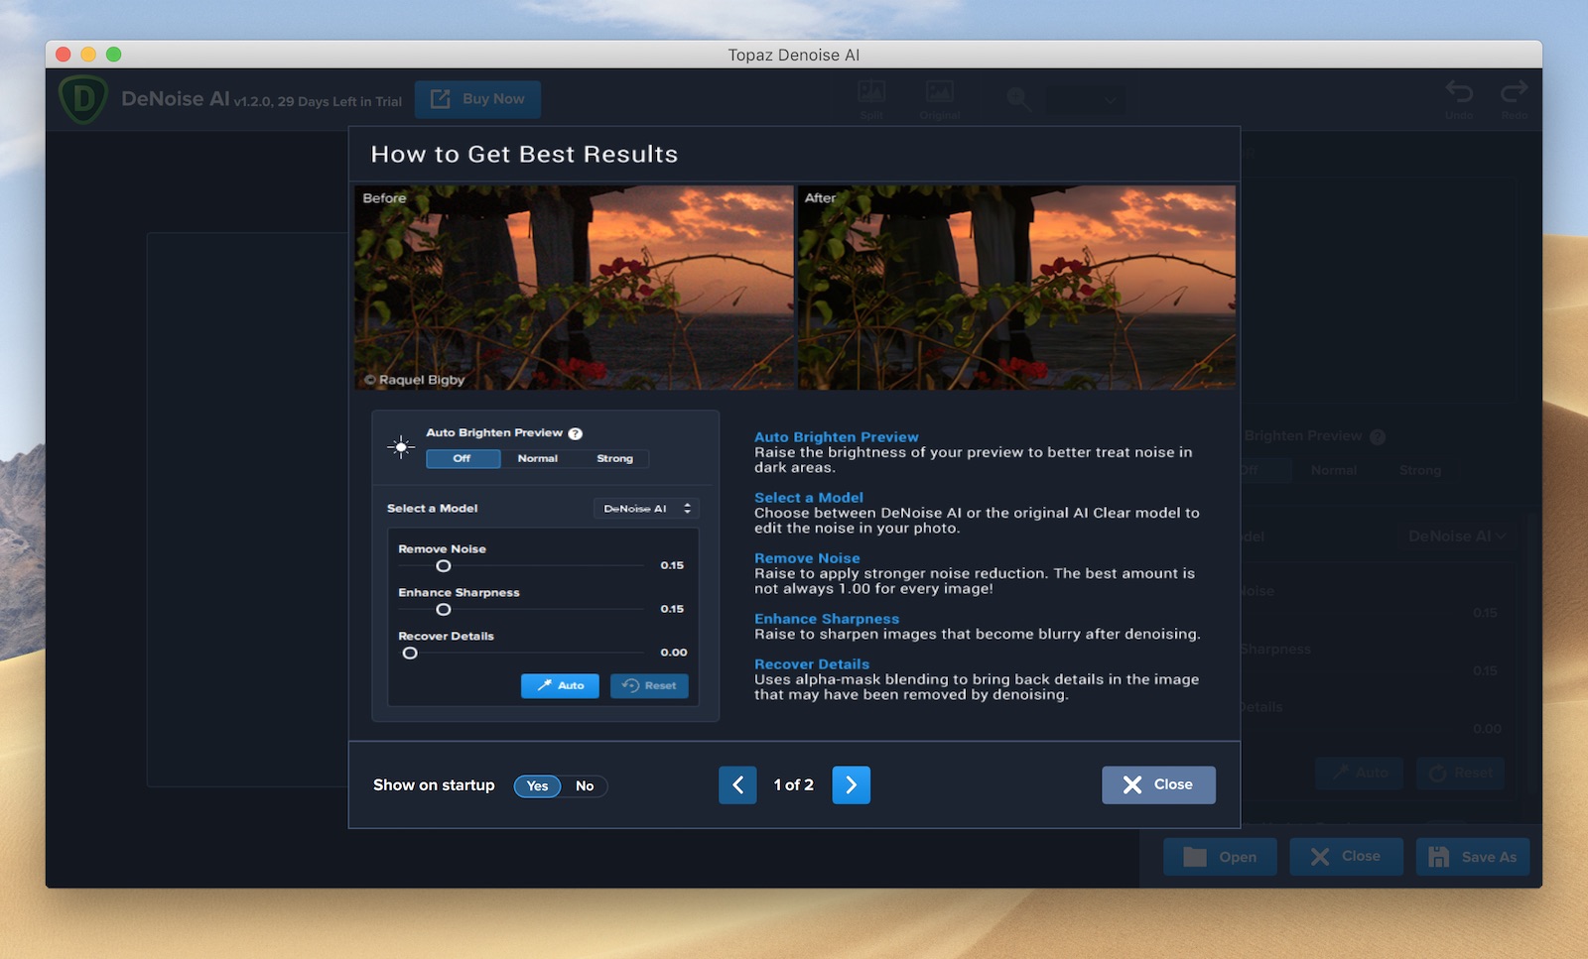Click the Save As button
Viewport: 1588px width, 959px height.
[x=1473, y=857]
